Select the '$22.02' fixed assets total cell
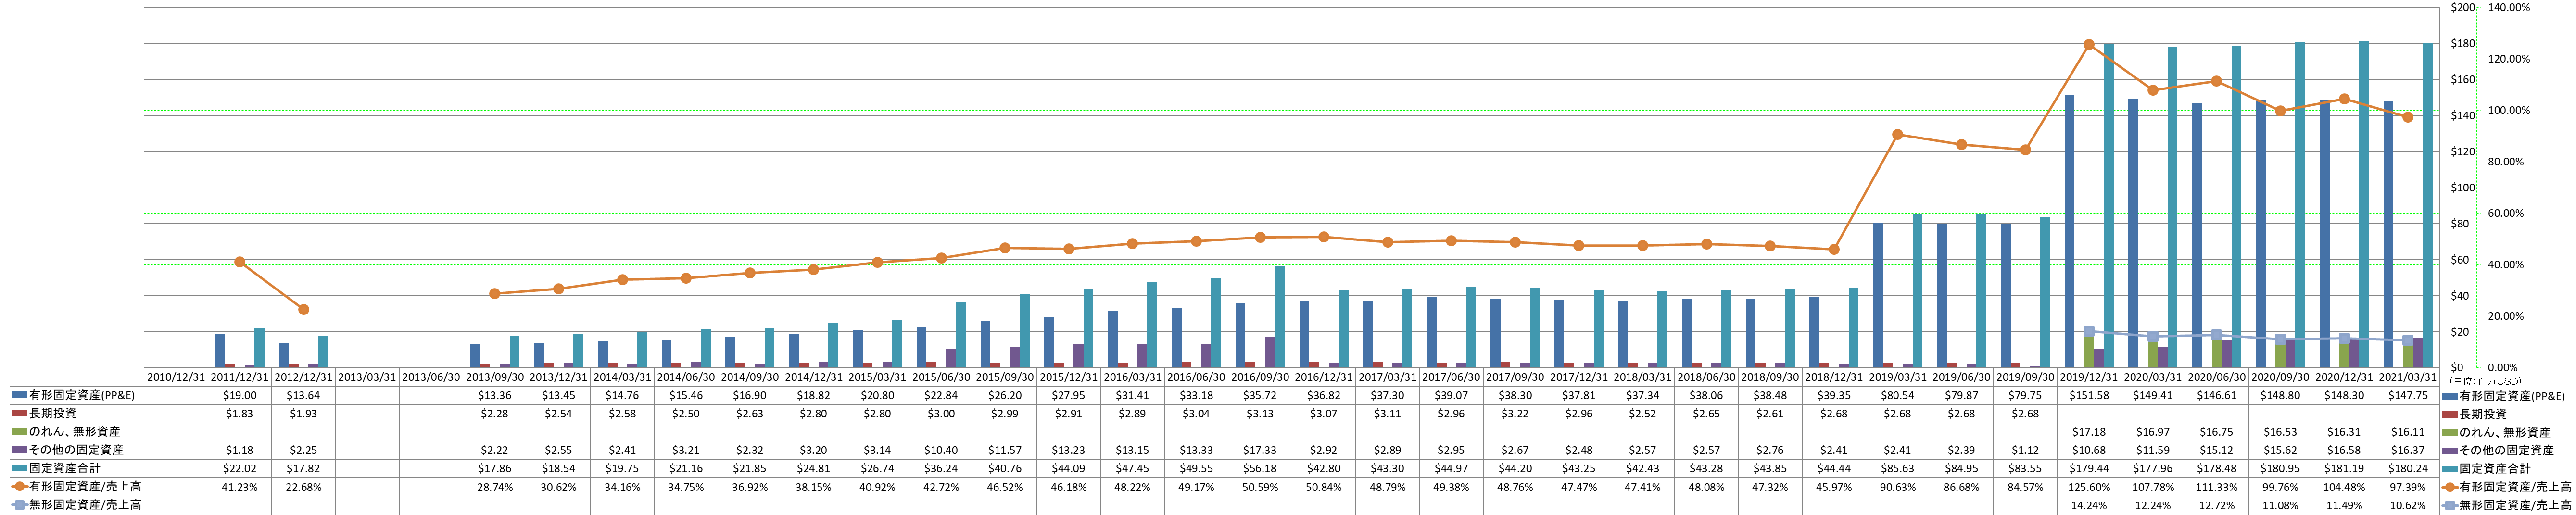 pos(240,468)
